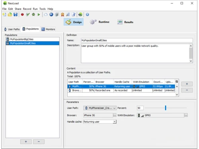Open the Help menu
The width and height of the screenshot is (199, 149).
(x=50, y=9)
